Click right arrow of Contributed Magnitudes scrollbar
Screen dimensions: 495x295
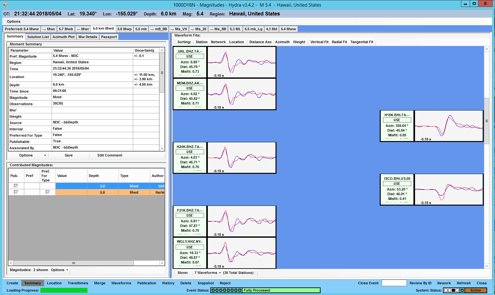(162, 263)
